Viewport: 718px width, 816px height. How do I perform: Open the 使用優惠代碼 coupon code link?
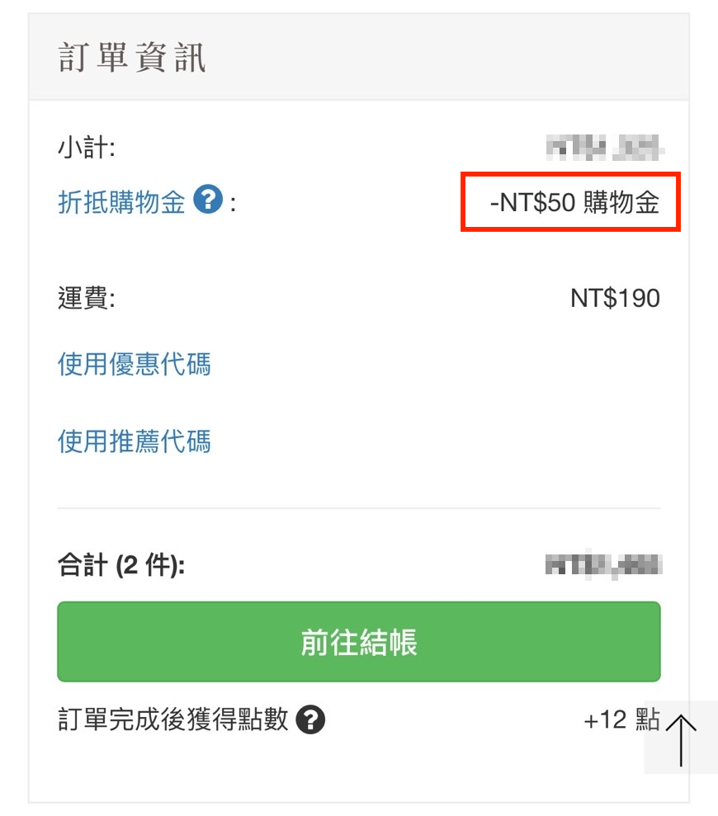click(134, 363)
